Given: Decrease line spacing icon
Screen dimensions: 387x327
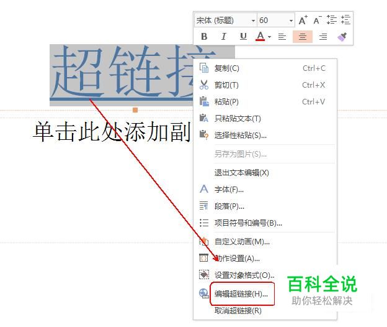Looking at the screenshot, I should [x=345, y=20].
